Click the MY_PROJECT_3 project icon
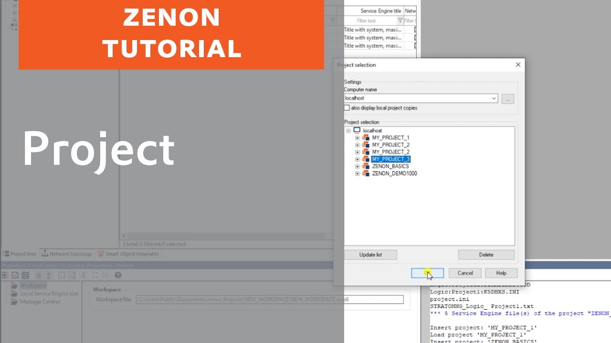611x343 pixels. tap(366, 159)
